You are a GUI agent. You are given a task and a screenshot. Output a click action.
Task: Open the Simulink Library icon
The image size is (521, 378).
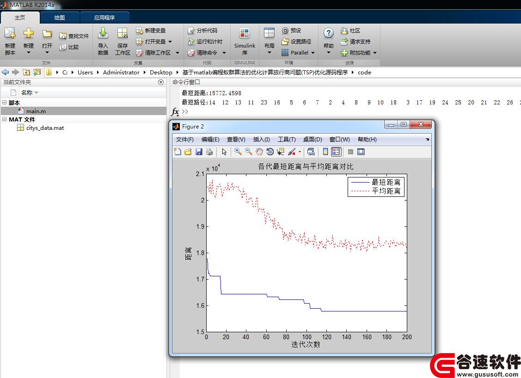245,33
